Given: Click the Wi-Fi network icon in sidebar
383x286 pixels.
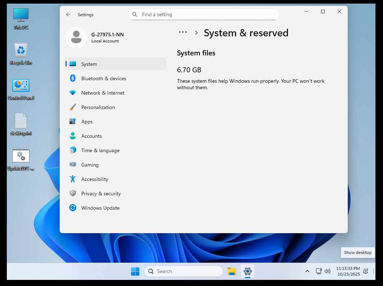Looking at the screenshot, I should point(73,93).
